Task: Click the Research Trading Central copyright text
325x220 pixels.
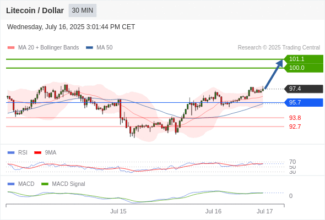Action: (x=279, y=48)
